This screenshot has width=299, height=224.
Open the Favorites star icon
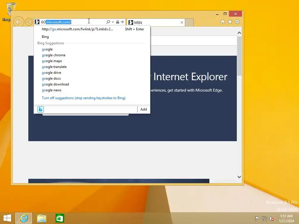pos(230,22)
